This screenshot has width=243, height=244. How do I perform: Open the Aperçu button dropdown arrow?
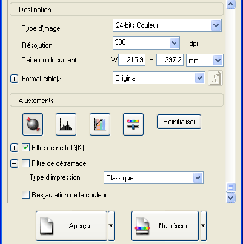(111, 226)
